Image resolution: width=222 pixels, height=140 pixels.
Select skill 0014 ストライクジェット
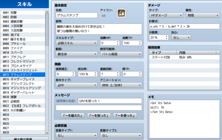(x=23, y=70)
